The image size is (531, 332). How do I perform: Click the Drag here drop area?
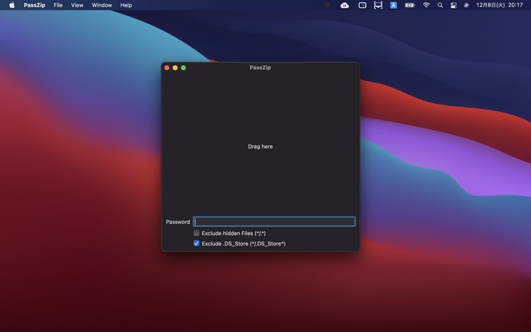[x=260, y=146]
